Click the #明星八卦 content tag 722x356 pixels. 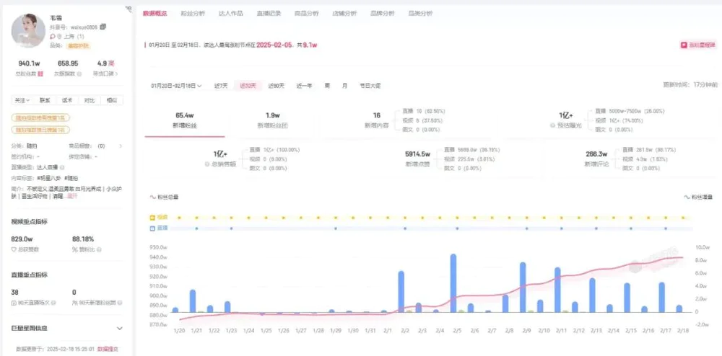coord(49,178)
